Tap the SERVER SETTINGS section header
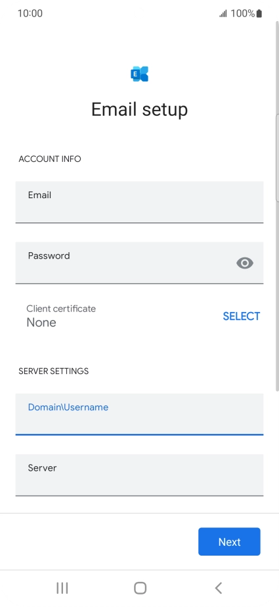The height and width of the screenshot is (607, 279). point(54,371)
